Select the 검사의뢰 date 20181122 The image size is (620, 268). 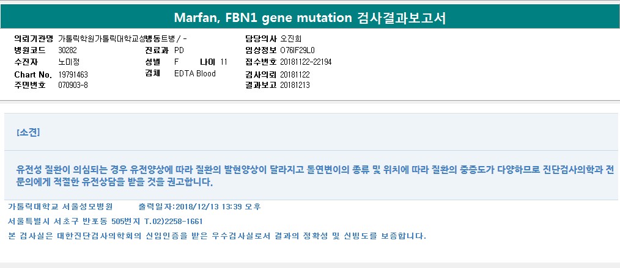[295, 74]
